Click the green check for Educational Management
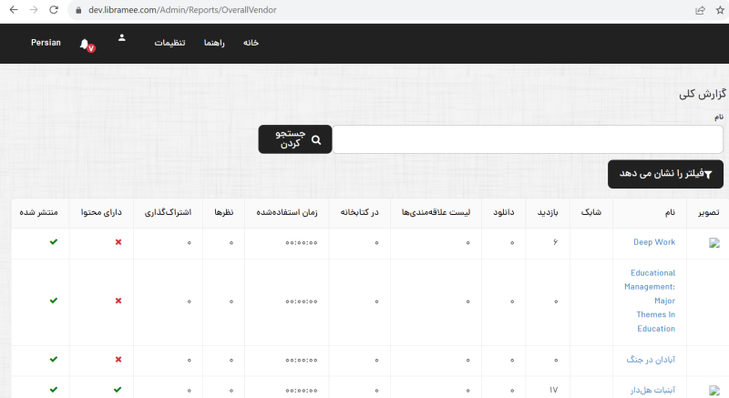The width and height of the screenshot is (729, 398). [x=54, y=301]
